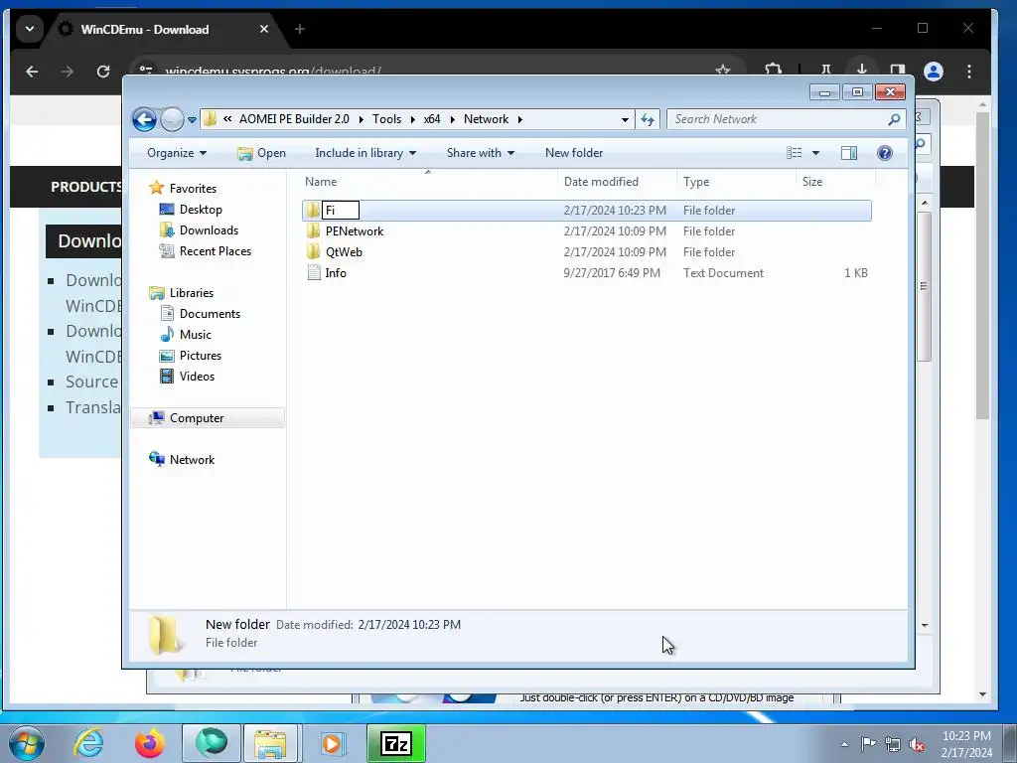Open the view options dropdown arrow
Screen dimensions: 1017x763
816,153
